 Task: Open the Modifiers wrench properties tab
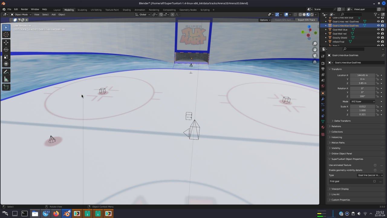coord(323,99)
